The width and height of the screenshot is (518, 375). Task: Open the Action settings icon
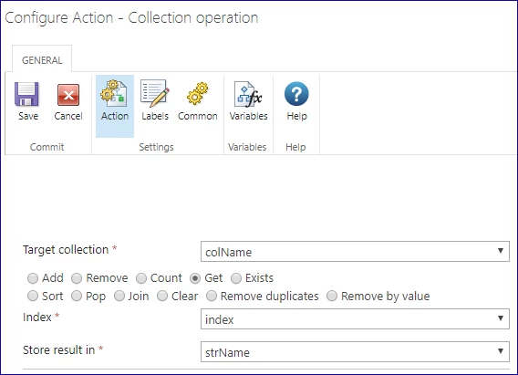pyautogui.click(x=114, y=93)
